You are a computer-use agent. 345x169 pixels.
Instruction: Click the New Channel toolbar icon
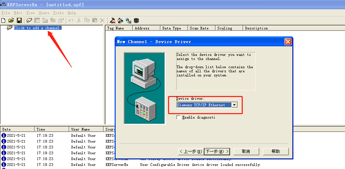(29, 21)
